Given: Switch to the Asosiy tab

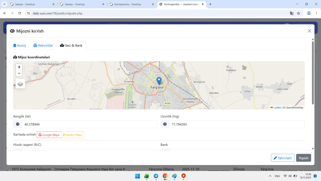Looking at the screenshot, I should pyautogui.click(x=20, y=46).
